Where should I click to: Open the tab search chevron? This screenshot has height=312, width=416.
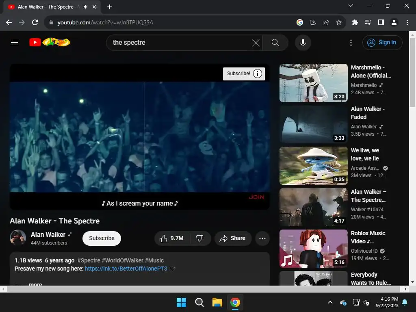pos(351,6)
